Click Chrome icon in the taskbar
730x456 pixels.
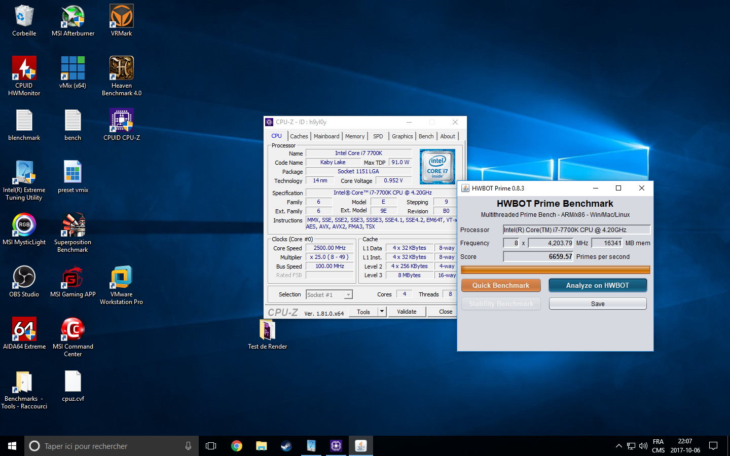pyautogui.click(x=237, y=446)
